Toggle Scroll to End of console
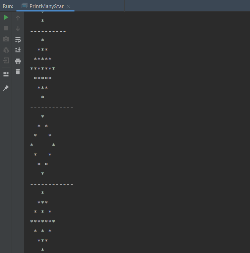The image size is (250, 253). pos(18,50)
